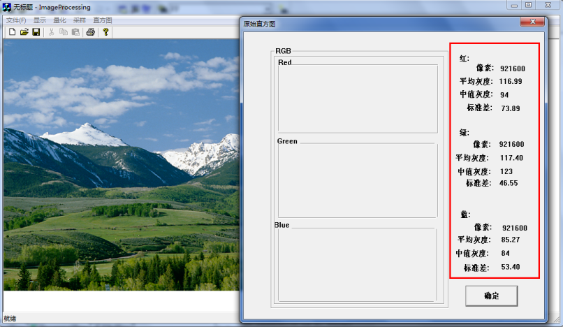
Task: Open the 显示 menu
Action: pos(40,20)
